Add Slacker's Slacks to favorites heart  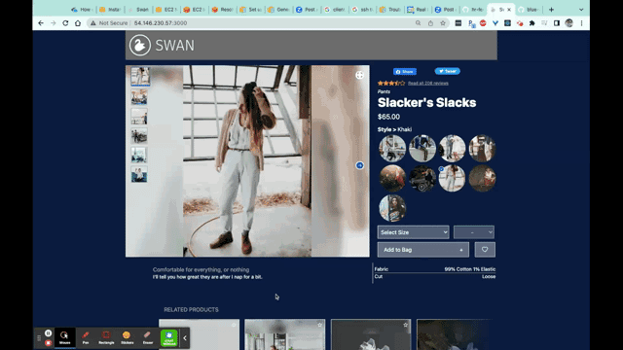(x=485, y=250)
